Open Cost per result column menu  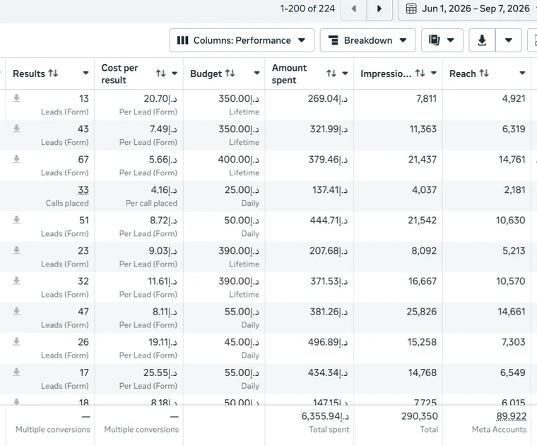[x=175, y=74]
